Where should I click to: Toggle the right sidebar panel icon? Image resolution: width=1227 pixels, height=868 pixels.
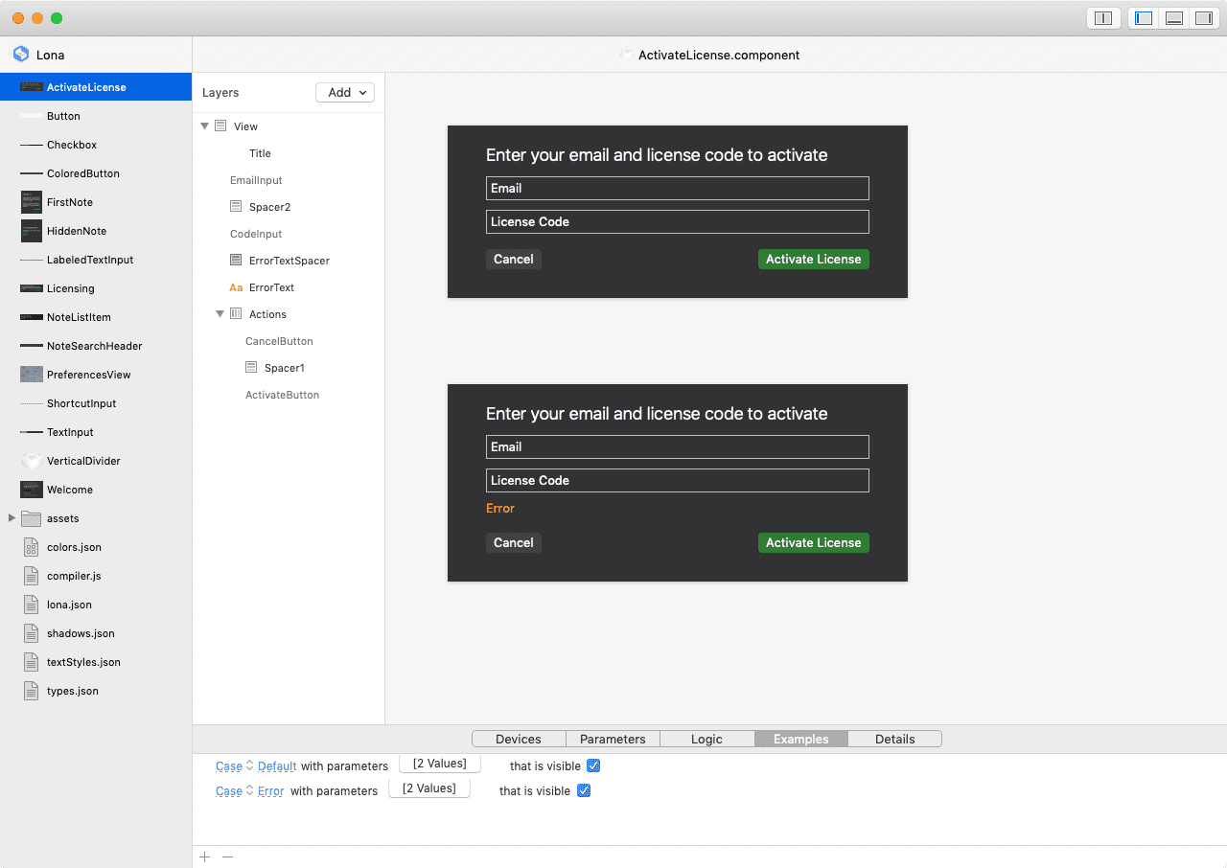1204,18
